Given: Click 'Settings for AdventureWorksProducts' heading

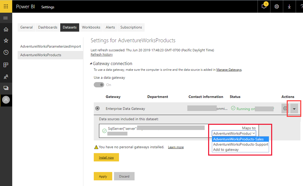Looking at the screenshot, I should (x=133, y=40).
